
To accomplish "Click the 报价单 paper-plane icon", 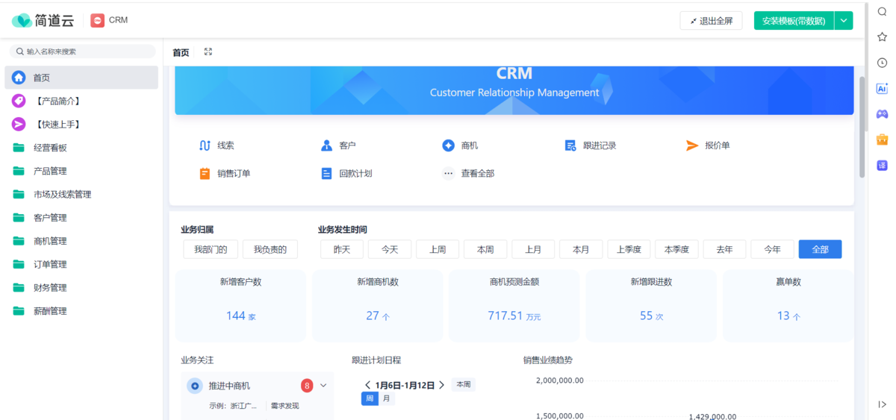I will tap(692, 145).
